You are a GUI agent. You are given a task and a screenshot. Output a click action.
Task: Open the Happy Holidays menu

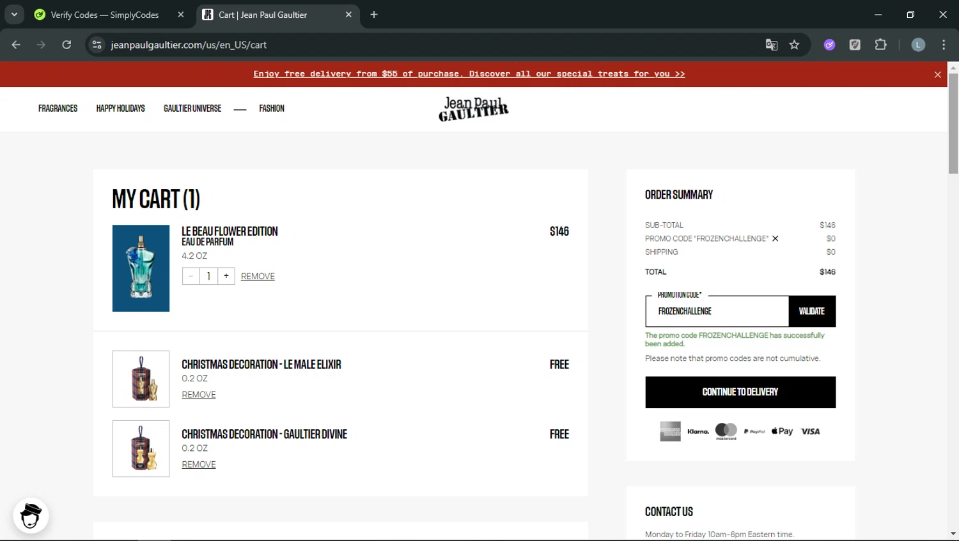click(x=120, y=109)
